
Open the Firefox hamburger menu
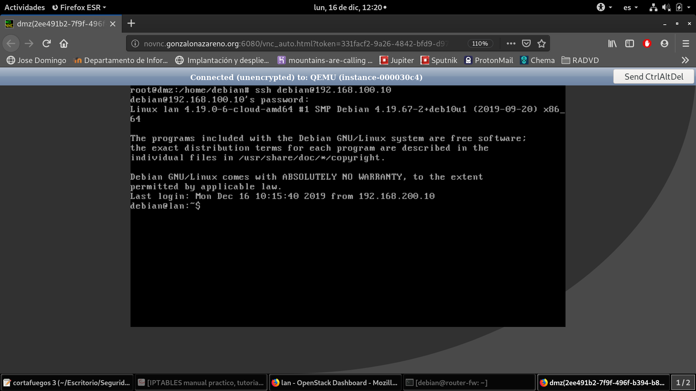tap(685, 43)
